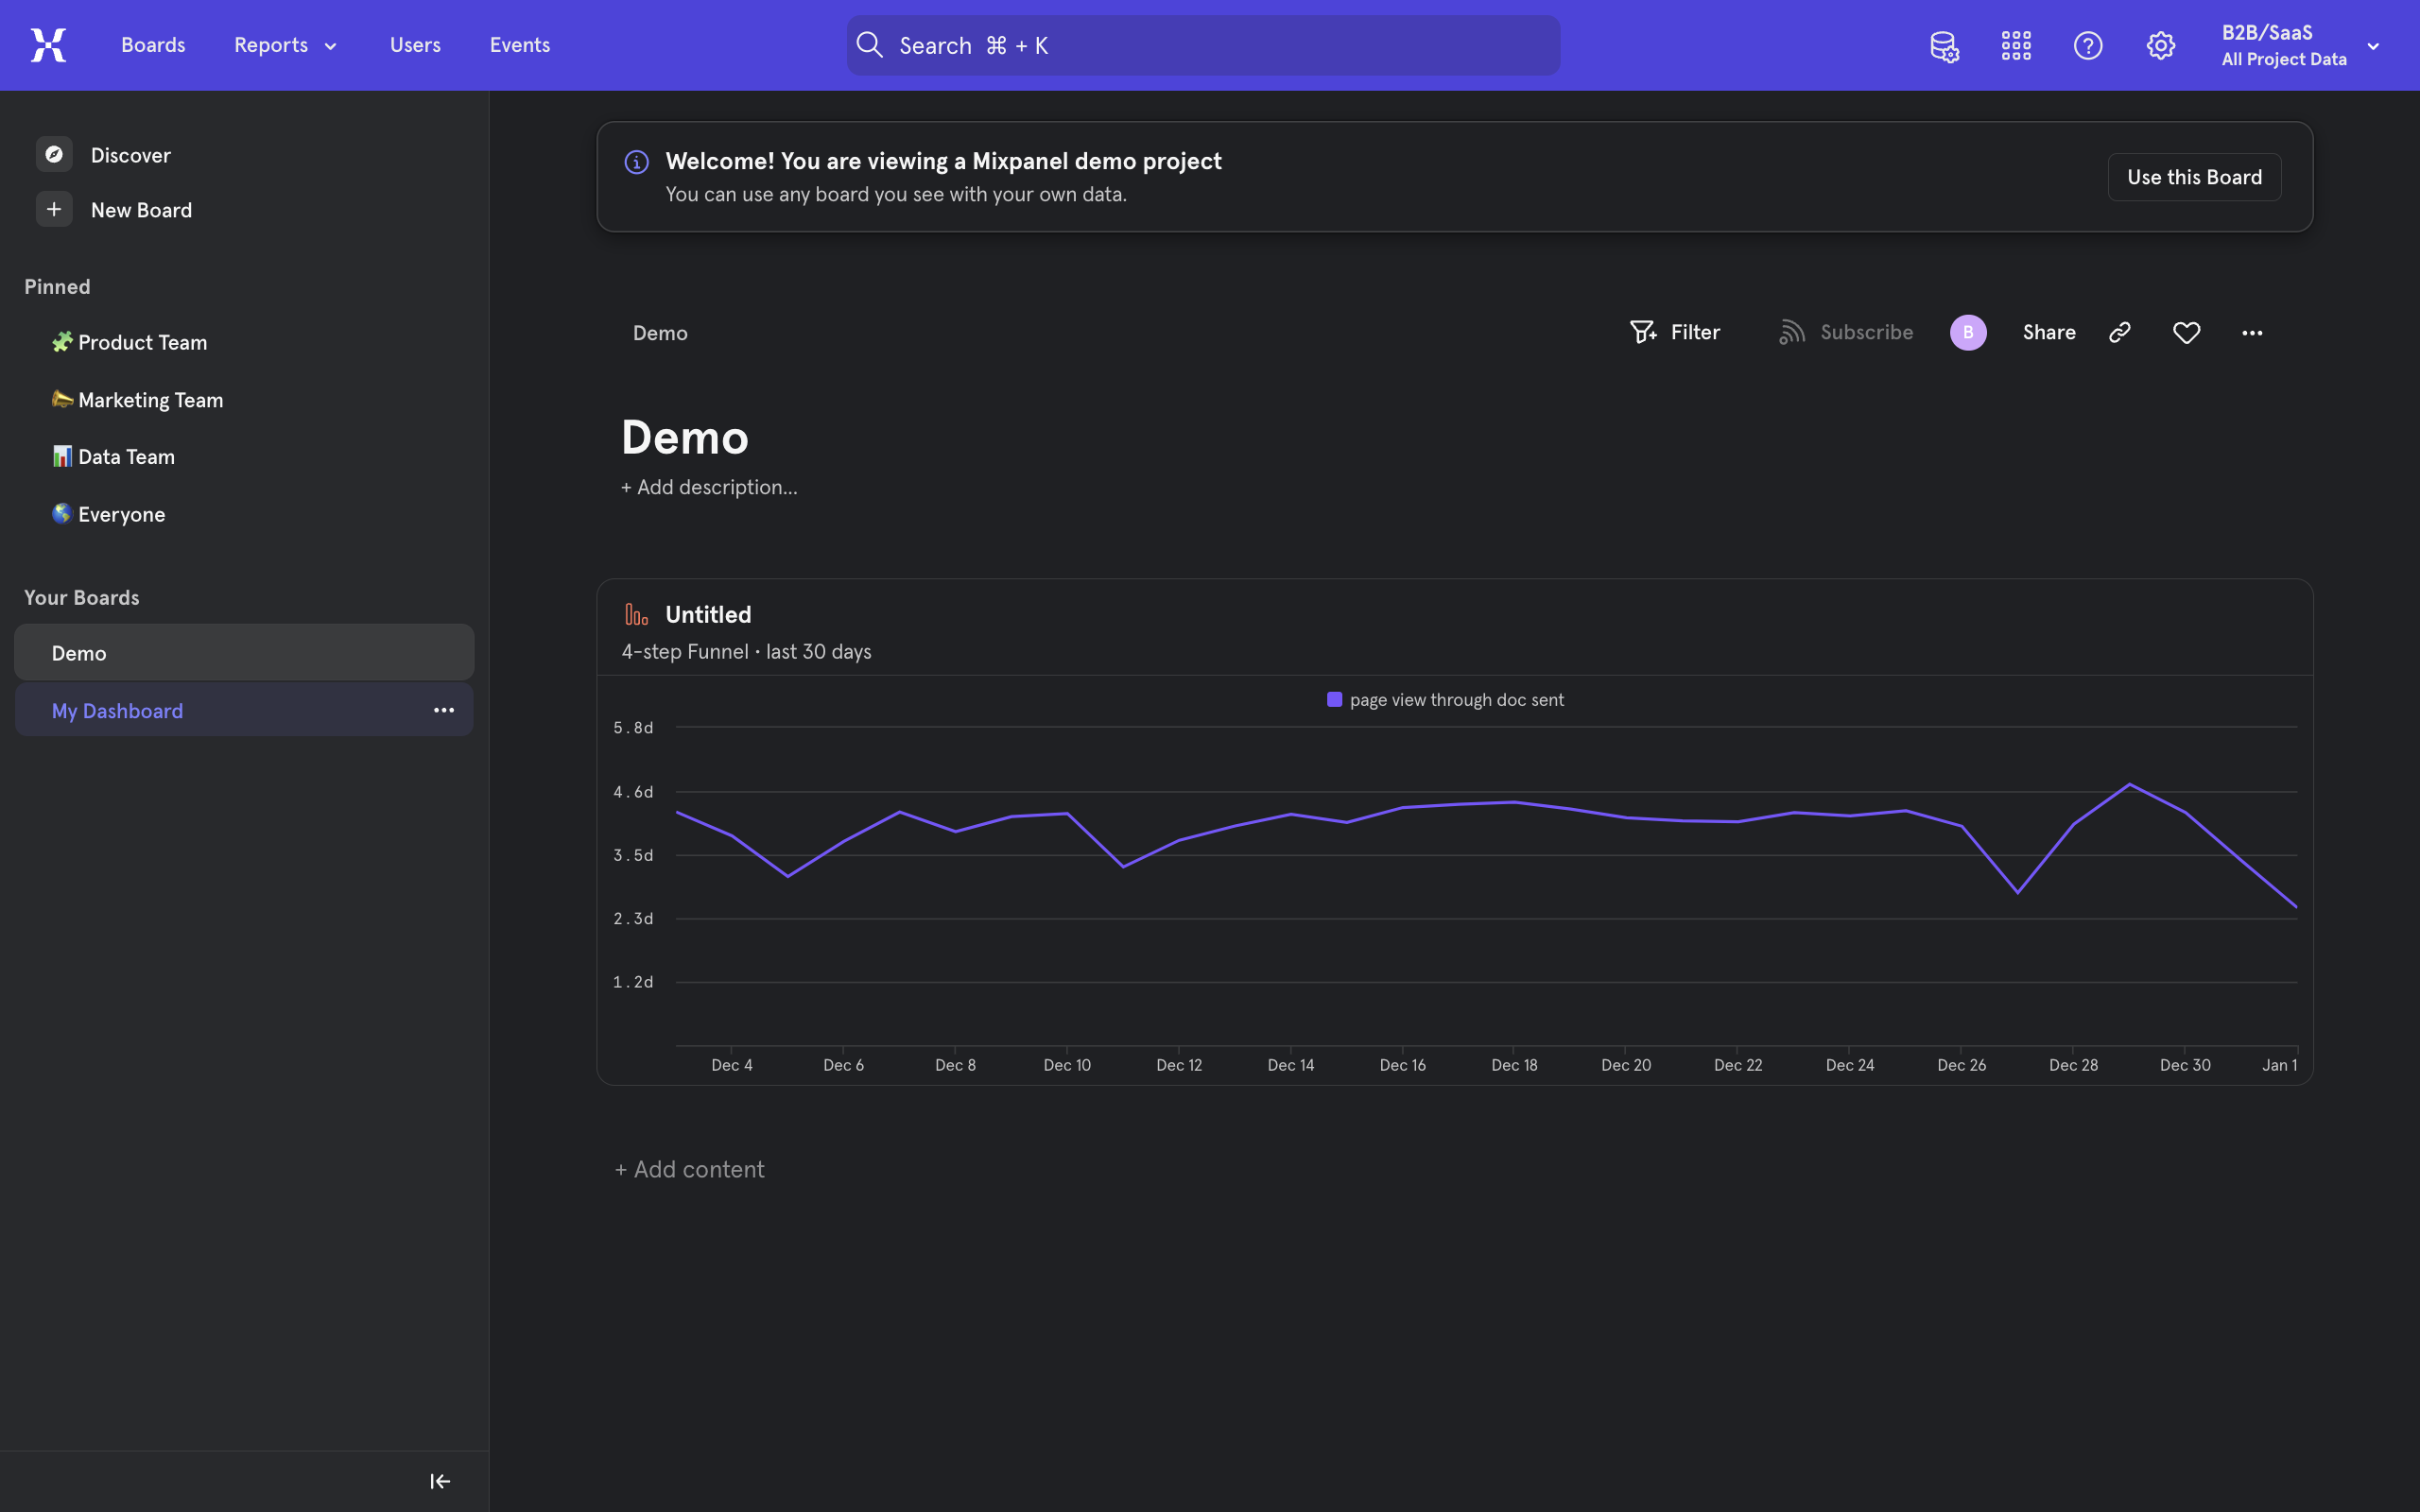Open the Users menu item

pyautogui.click(x=415, y=46)
